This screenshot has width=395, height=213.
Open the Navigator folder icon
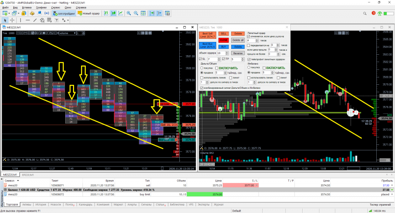pos(32,13)
